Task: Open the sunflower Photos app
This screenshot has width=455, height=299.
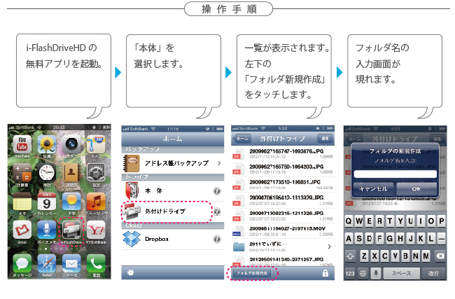Action: [x=46, y=144]
